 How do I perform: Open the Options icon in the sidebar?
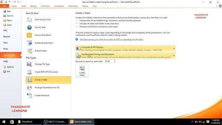click(5, 67)
